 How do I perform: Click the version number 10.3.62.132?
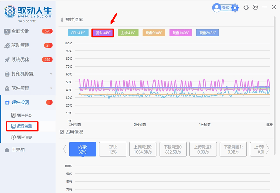coord(27,21)
